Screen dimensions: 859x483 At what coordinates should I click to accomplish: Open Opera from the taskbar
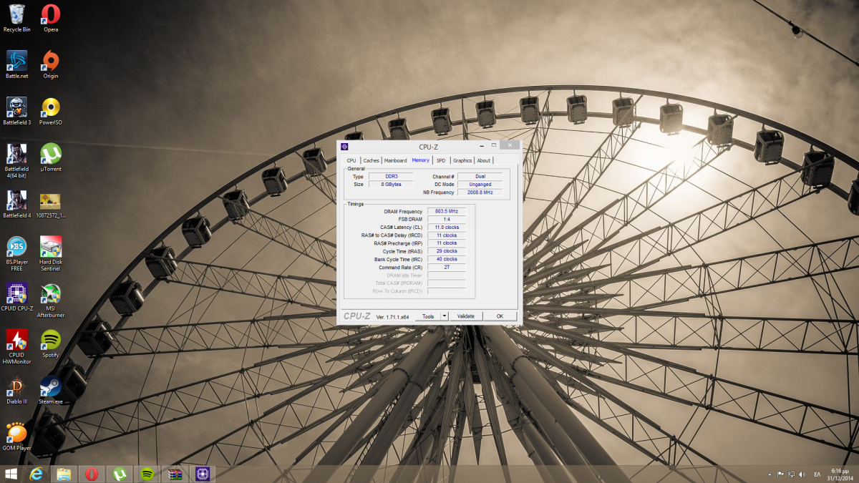(92, 474)
